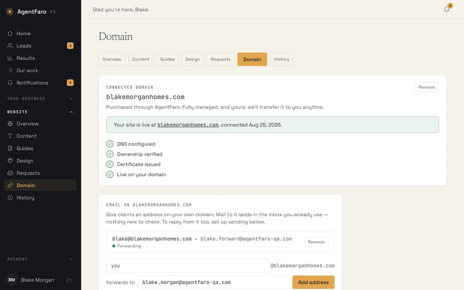This screenshot has width=464, height=290.
Task: Click the Notifications badge showing 4
Action: [70, 82]
